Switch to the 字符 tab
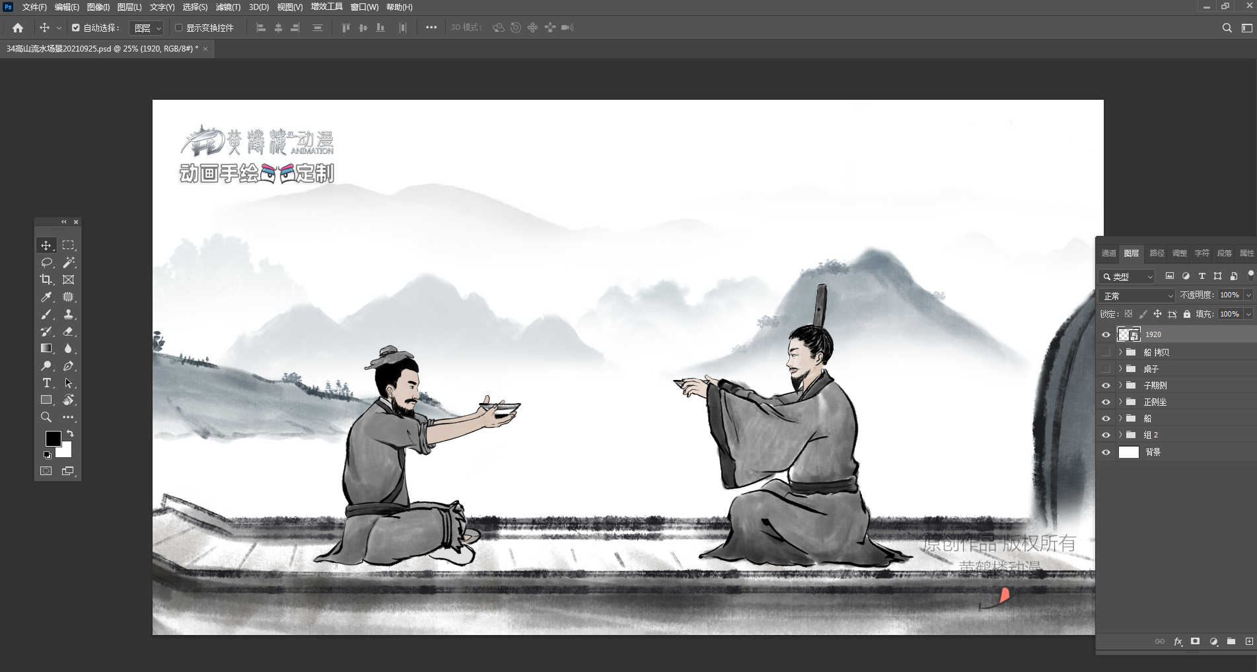The width and height of the screenshot is (1257, 672). 1202,253
